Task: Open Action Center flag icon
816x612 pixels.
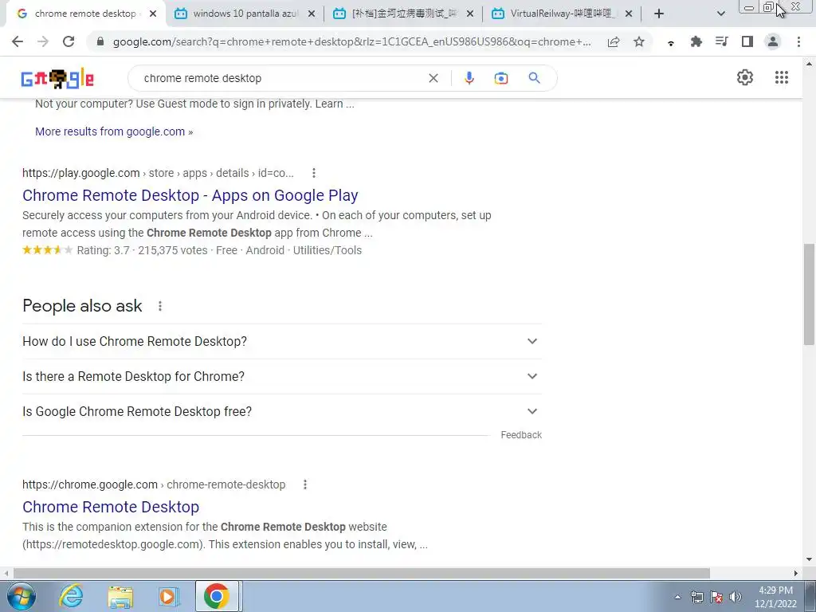Action: [x=716, y=597]
